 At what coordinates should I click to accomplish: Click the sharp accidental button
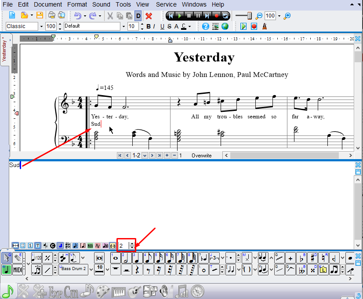(313, 258)
